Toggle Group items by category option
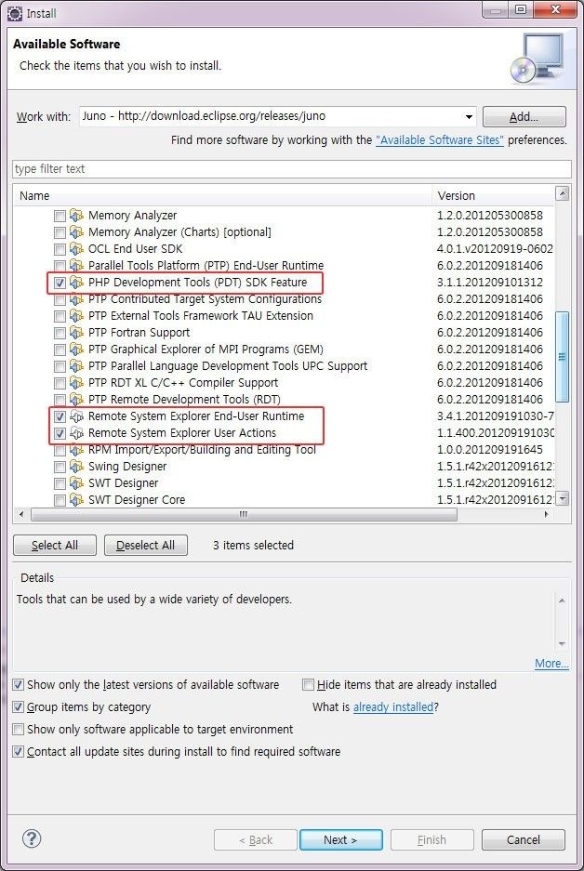 pyautogui.click(x=19, y=707)
